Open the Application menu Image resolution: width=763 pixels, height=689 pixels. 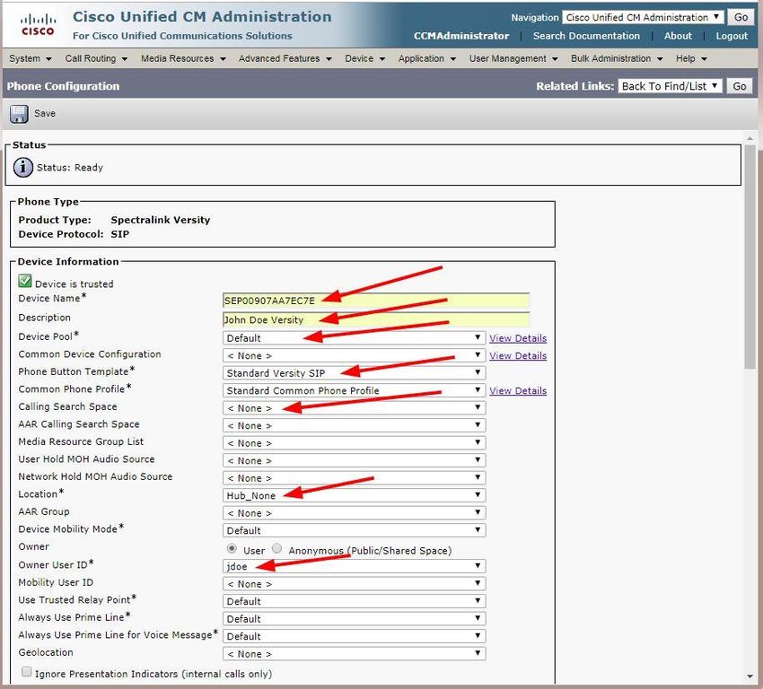pyautogui.click(x=426, y=58)
